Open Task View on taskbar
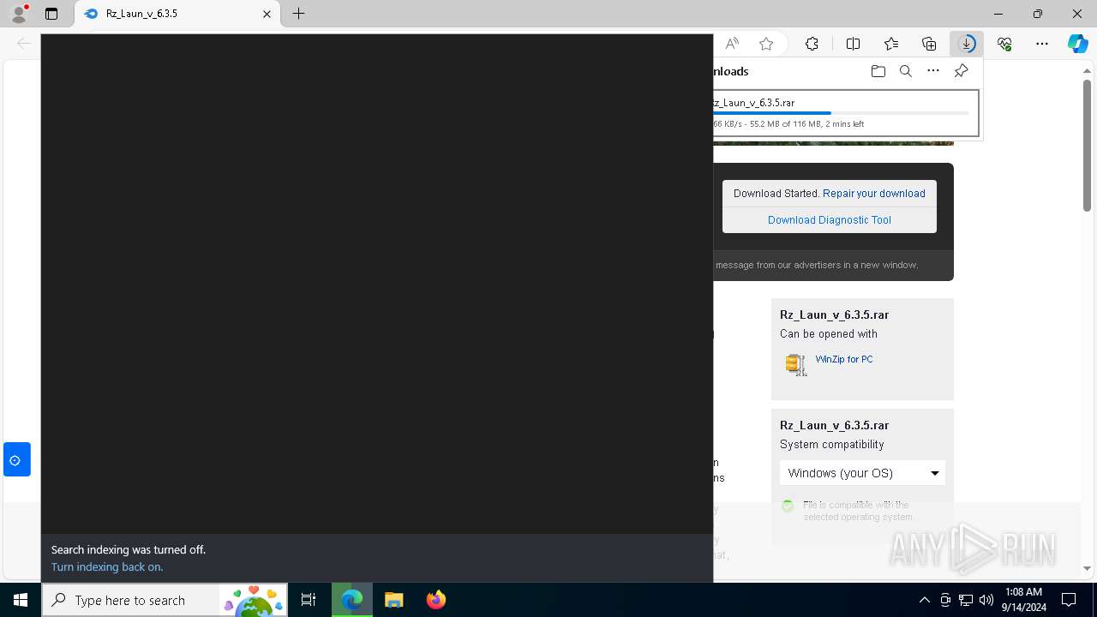The image size is (1097, 617). click(x=309, y=600)
